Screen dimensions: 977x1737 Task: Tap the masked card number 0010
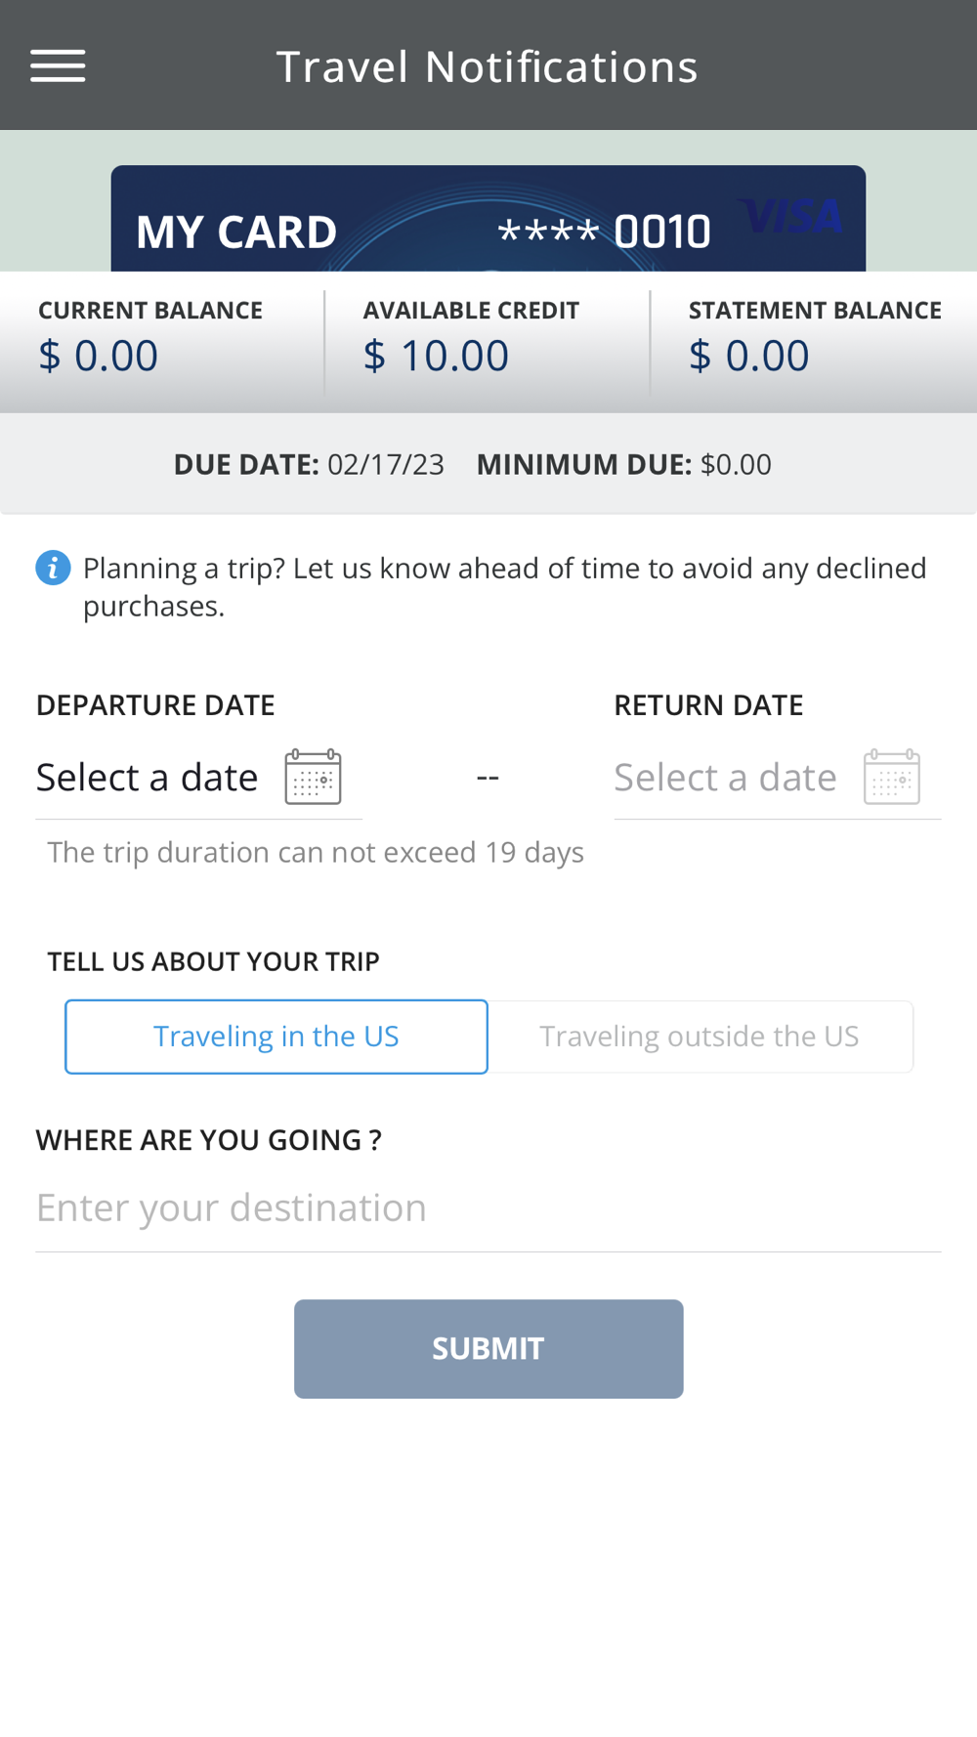coord(604,233)
